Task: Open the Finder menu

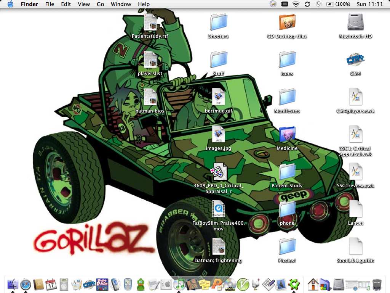Action: coord(29,4)
